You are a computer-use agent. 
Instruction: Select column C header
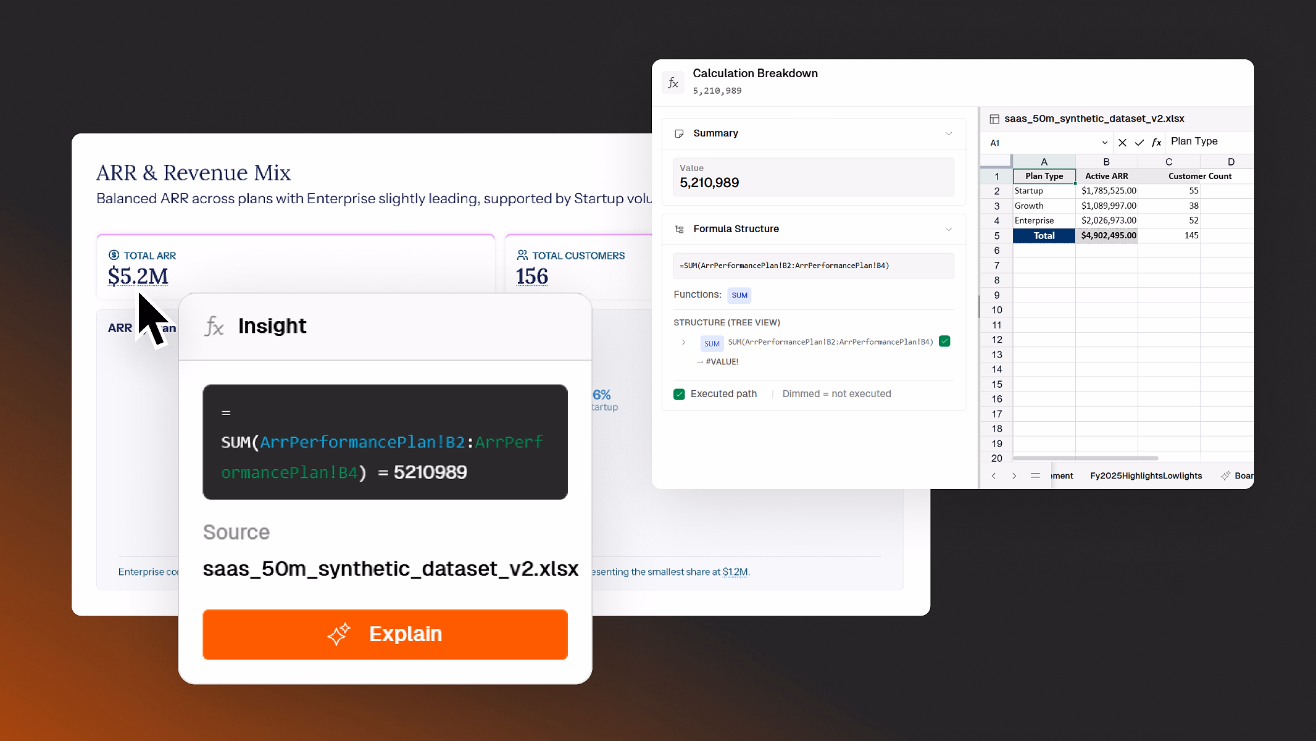click(x=1168, y=162)
